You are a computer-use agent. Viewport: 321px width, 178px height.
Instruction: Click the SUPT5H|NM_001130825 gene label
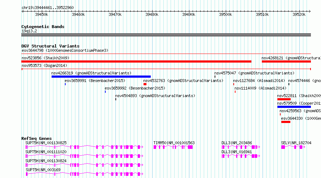(46, 143)
